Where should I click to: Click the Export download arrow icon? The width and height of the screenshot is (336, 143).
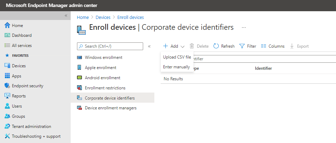292,46
